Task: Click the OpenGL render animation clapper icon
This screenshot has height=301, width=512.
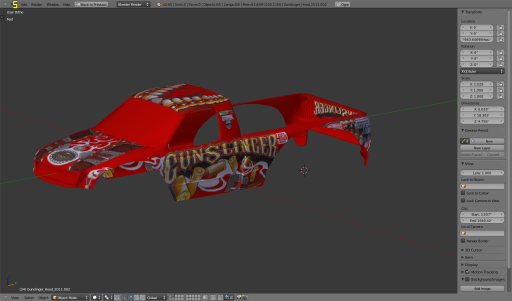Action: click(x=244, y=297)
